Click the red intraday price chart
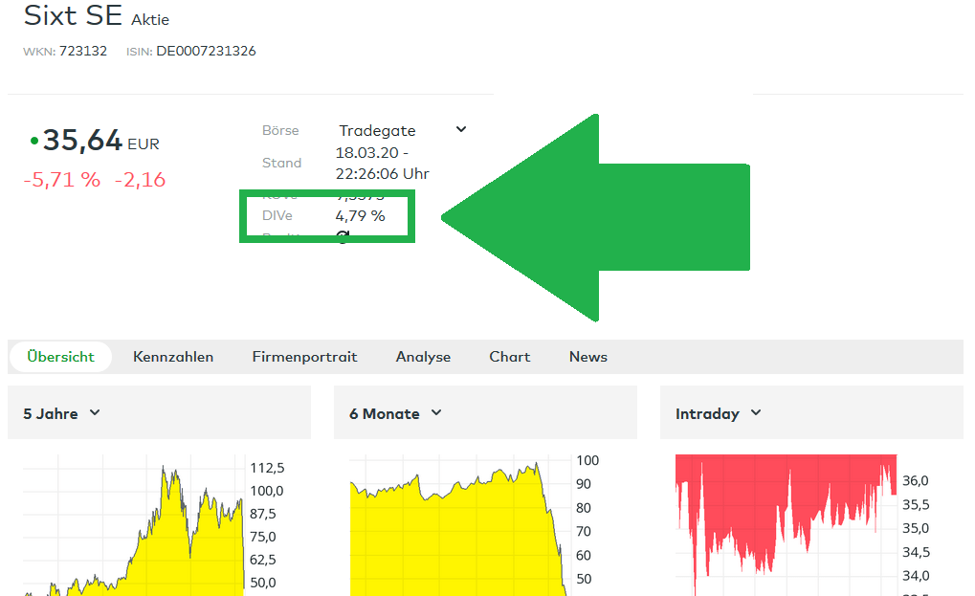This screenshot has height=596, width=975. click(786, 525)
